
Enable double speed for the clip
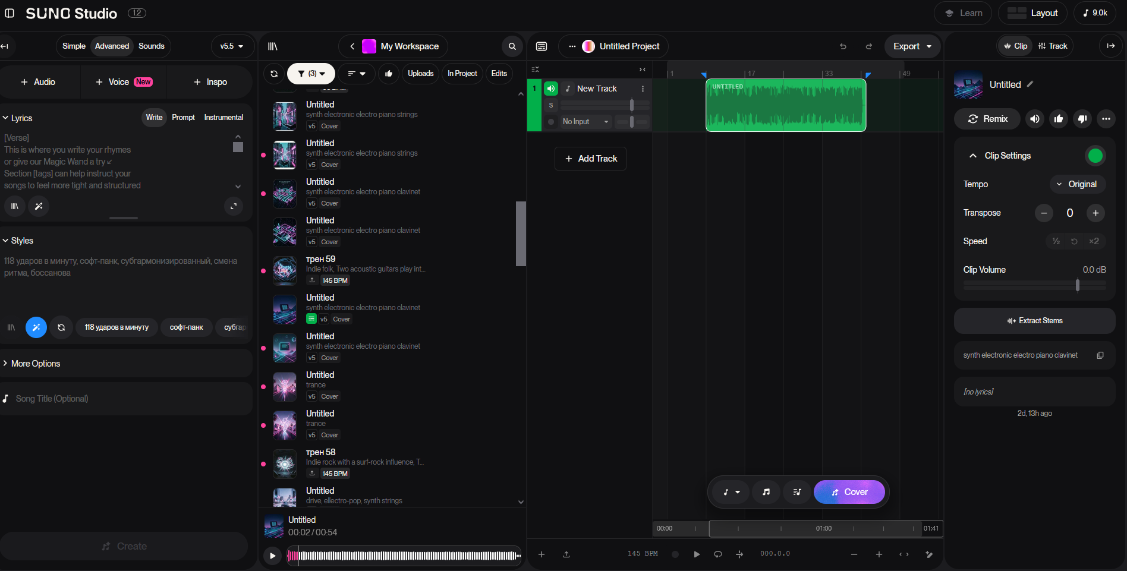click(x=1094, y=241)
